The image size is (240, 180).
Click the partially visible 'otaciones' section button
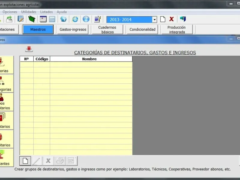pyautogui.click(x=9, y=29)
